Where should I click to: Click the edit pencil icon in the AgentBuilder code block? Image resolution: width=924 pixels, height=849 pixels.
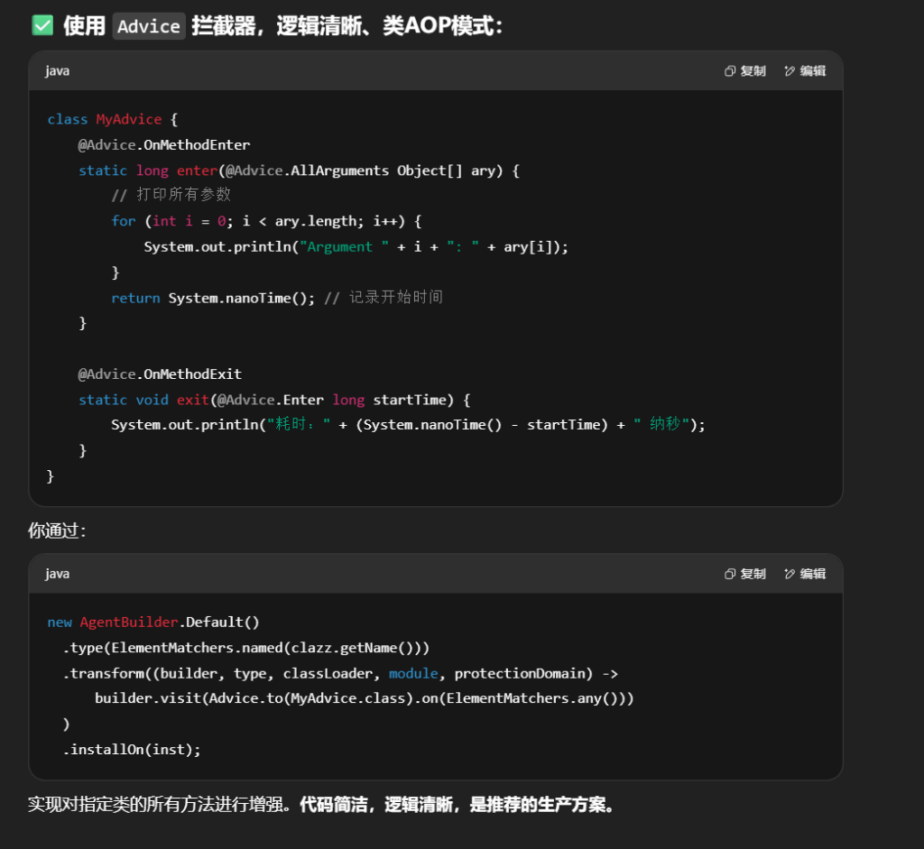(x=790, y=574)
